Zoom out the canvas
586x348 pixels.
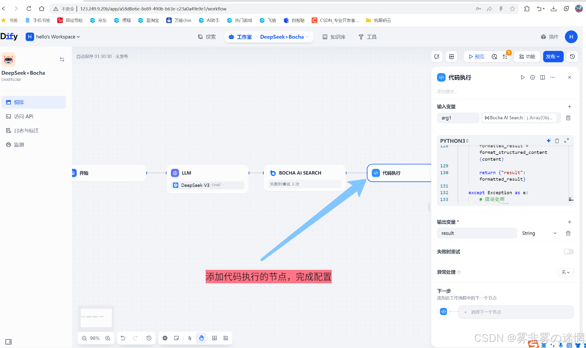coord(84,338)
